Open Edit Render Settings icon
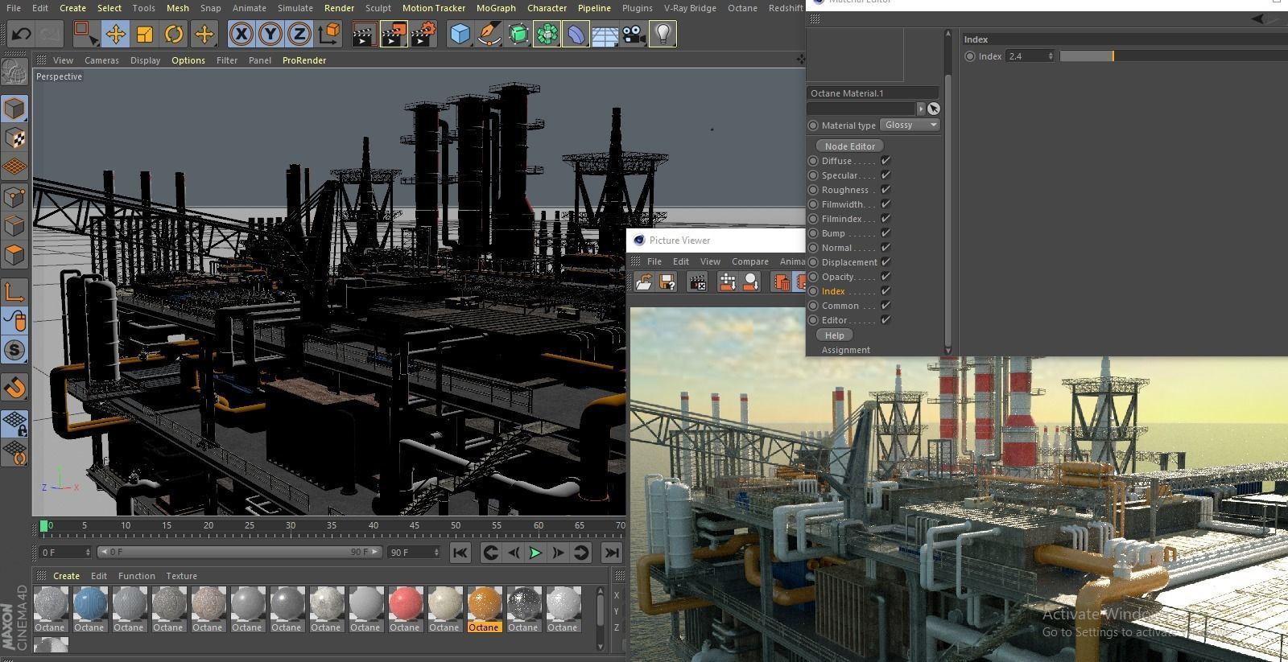The width and height of the screenshot is (1288, 662). [423, 34]
